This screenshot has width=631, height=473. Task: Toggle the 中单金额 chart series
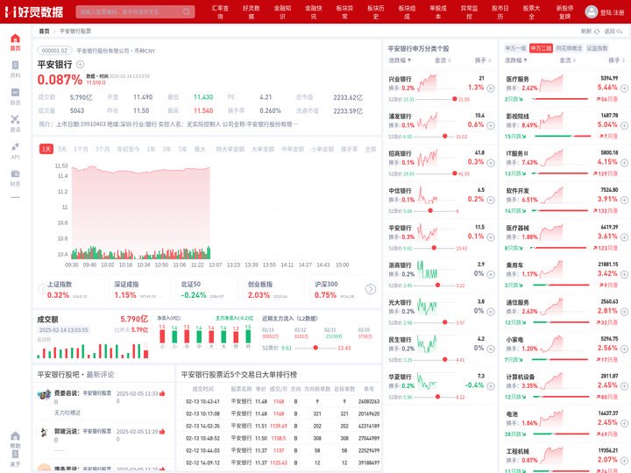click(x=293, y=149)
